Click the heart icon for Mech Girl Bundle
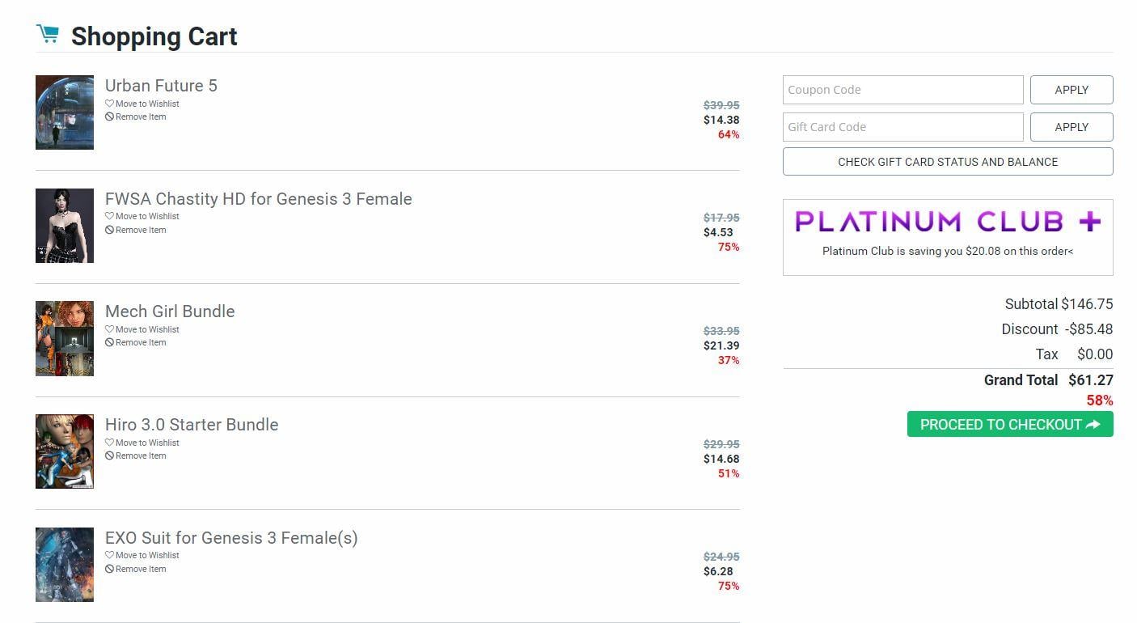This screenshot has width=1137, height=623. [109, 329]
